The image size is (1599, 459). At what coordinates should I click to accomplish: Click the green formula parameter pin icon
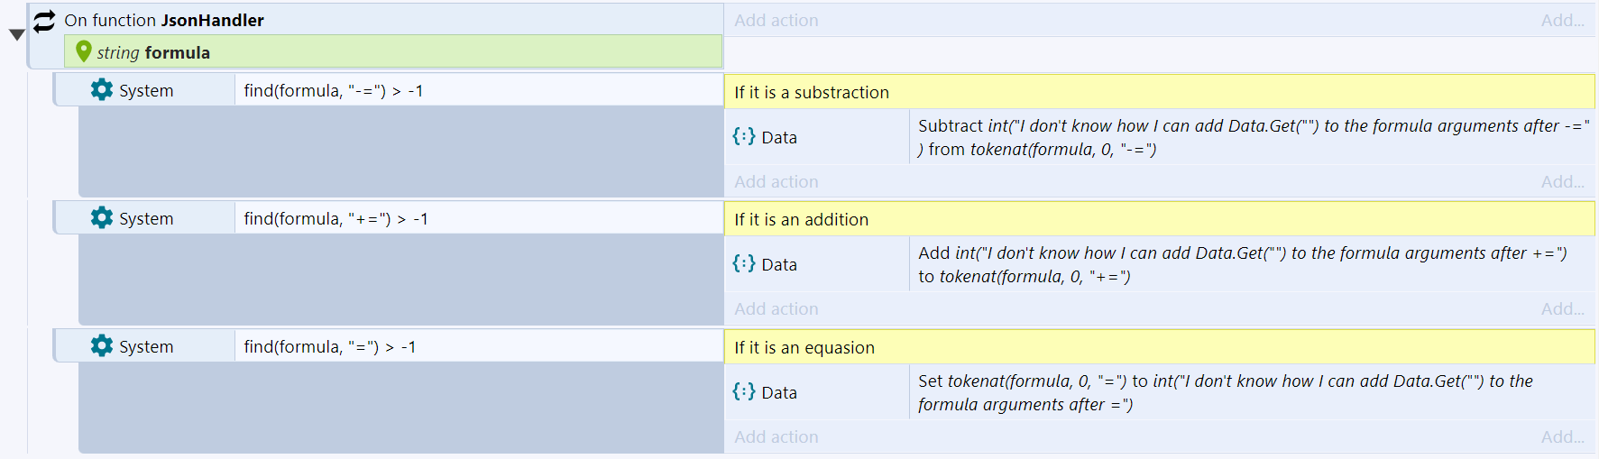84,52
